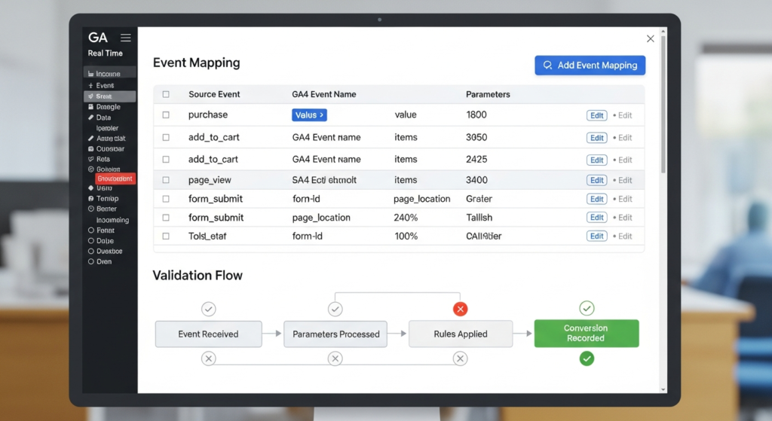Open the Incooming sidebar item

click(113, 221)
